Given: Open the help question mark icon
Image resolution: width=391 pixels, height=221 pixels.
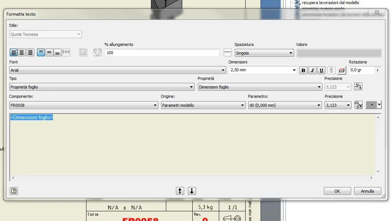Looking at the screenshot, I should click(14, 191).
